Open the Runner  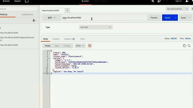(x=6, y=1)
